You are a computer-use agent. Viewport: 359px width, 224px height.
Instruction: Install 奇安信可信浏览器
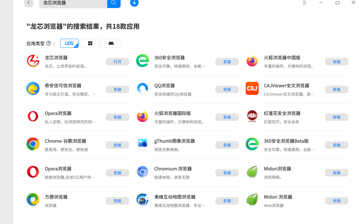tap(117, 89)
